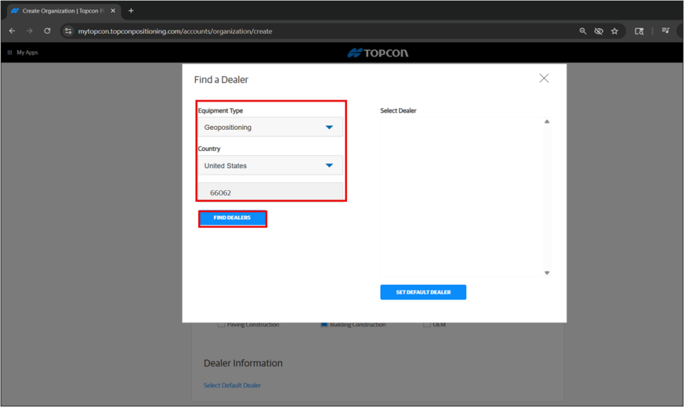Click the crossed-out eye icon in address bar
Viewport: 684px width, 407px height.
pyautogui.click(x=599, y=31)
